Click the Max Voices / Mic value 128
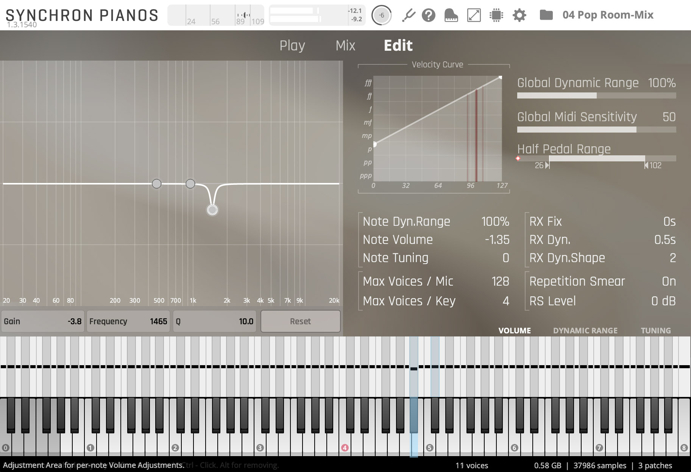 point(500,281)
